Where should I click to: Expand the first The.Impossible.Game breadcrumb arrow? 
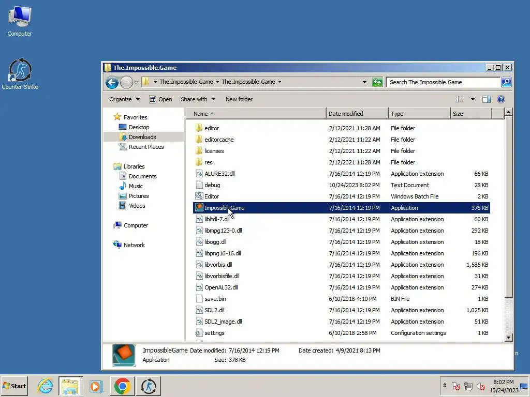pyautogui.click(x=217, y=82)
